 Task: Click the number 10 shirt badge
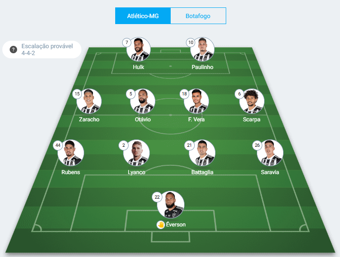[x=191, y=42]
